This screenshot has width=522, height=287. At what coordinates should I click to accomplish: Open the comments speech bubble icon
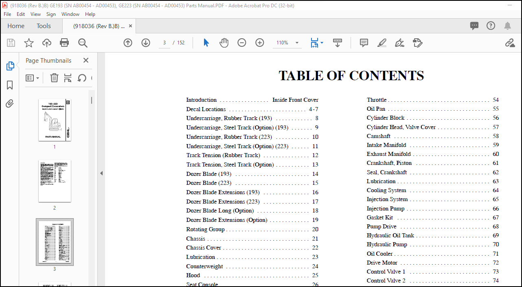(474, 26)
